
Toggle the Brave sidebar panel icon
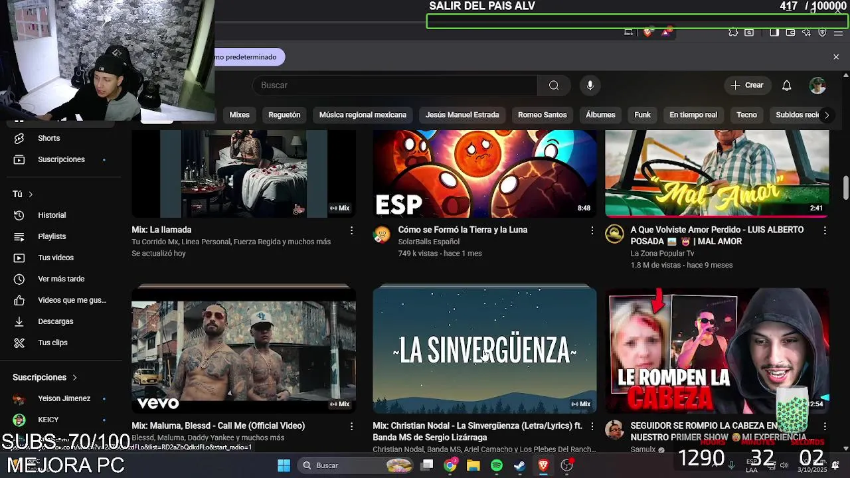774,32
